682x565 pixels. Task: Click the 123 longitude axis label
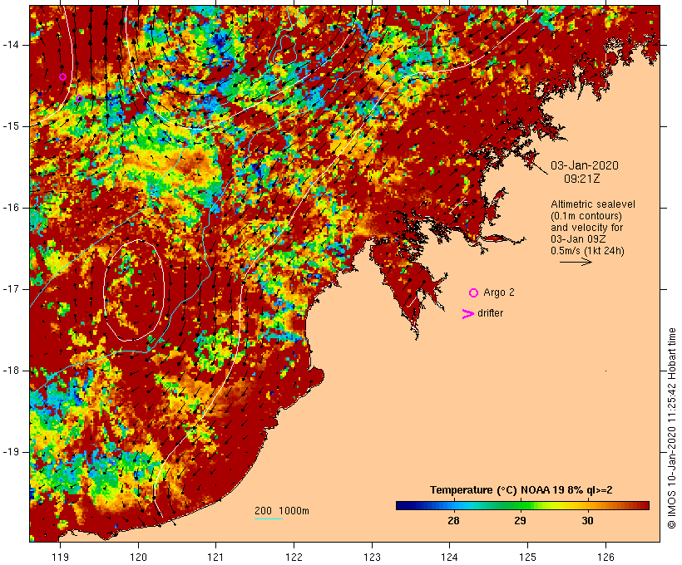coord(372,557)
